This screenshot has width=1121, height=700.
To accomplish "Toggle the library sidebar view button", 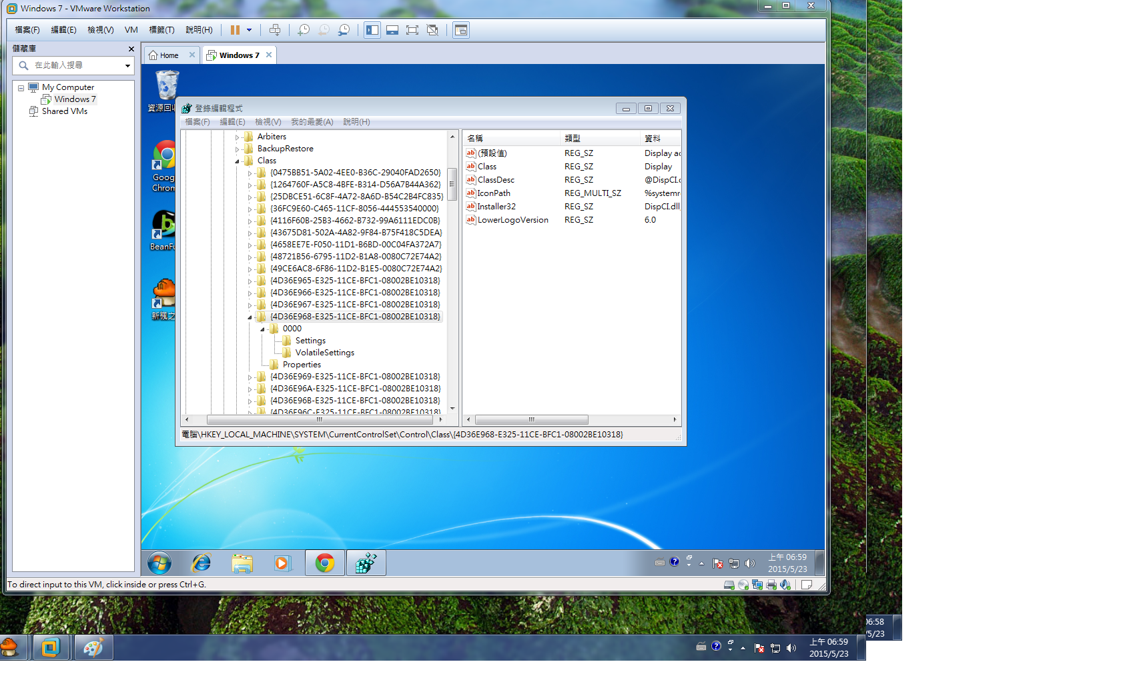I will [372, 30].
